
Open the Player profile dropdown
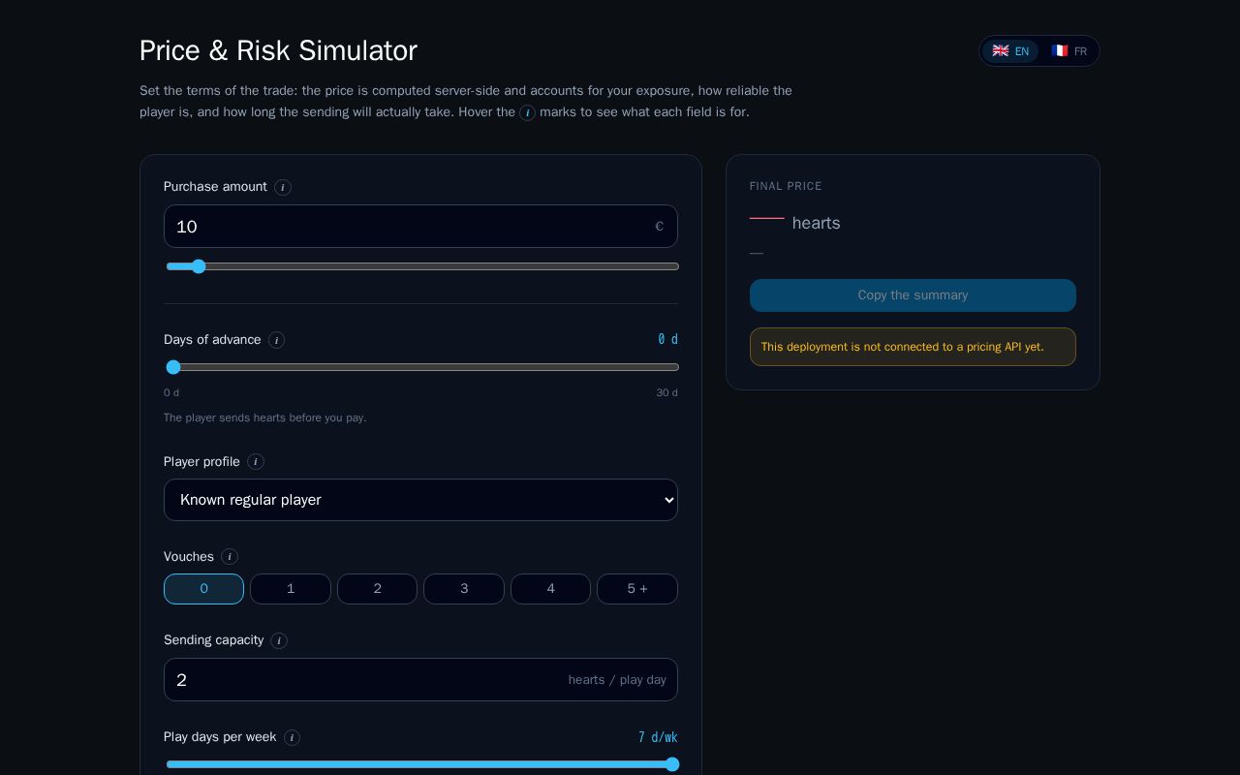point(420,500)
